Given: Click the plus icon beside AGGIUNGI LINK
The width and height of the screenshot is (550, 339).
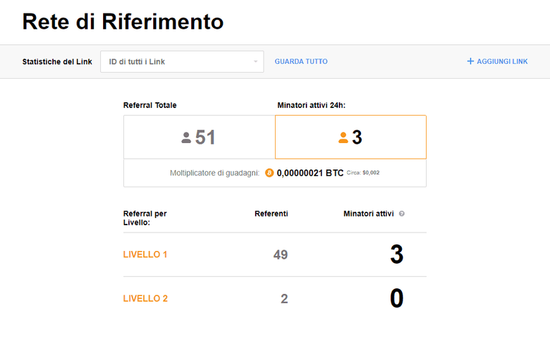Looking at the screenshot, I should [x=471, y=62].
